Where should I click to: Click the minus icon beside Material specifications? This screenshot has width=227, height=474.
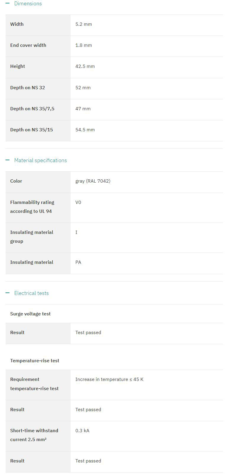coord(8,160)
